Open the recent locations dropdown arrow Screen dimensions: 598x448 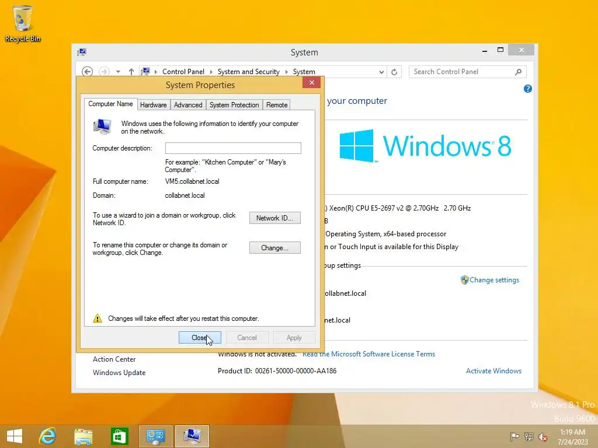[x=118, y=72]
